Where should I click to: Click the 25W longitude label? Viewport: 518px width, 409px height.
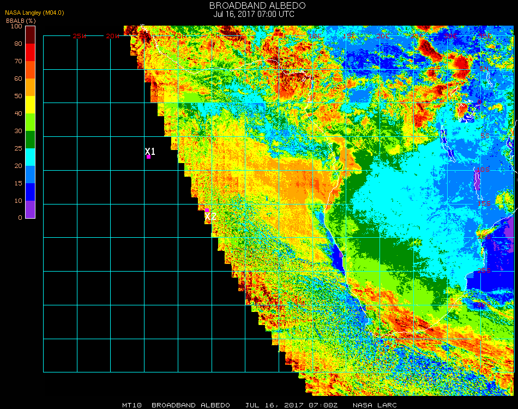pos(80,36)
